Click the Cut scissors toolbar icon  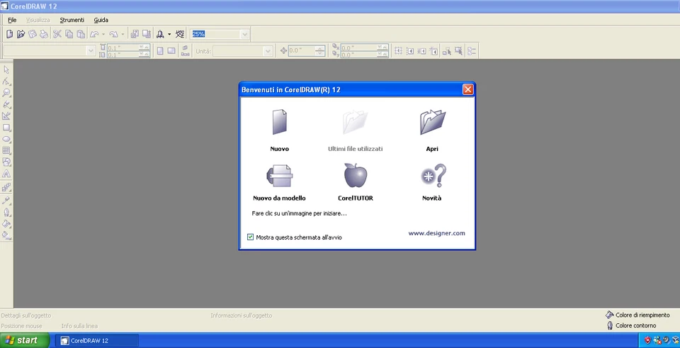(x=57, y=34)
